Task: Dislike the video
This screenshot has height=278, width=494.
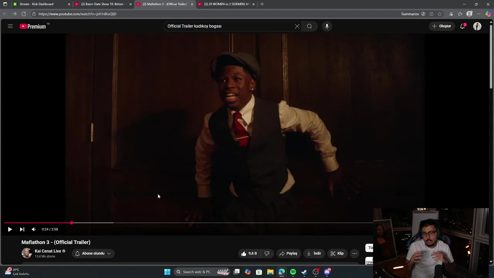Action: (x=267, y=253)
